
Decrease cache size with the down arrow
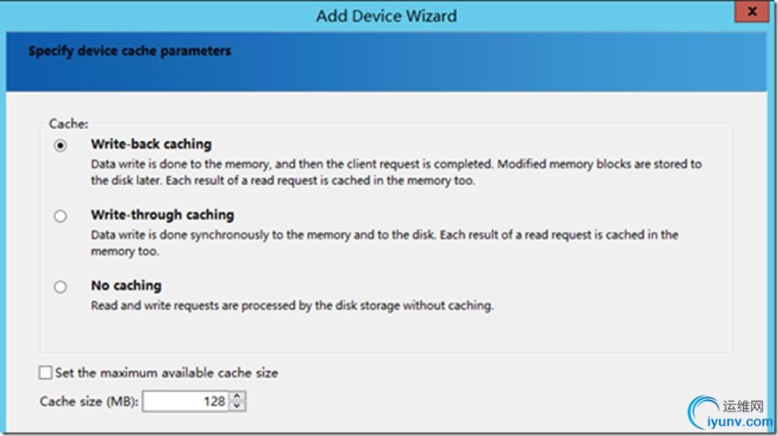click(239, 406)
